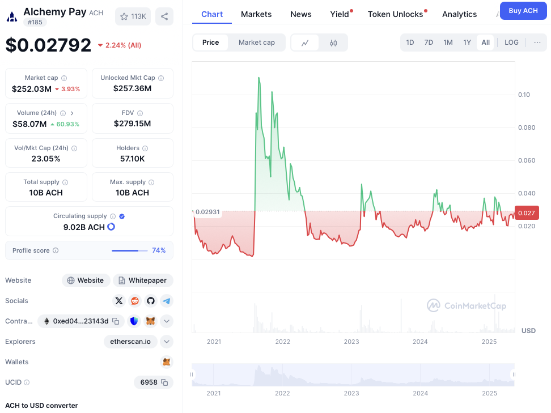Open Vol/Mkt Cap (24h) info icon
Screen dimensions: 551x413
pyautogui.click(x=74, y=148)
